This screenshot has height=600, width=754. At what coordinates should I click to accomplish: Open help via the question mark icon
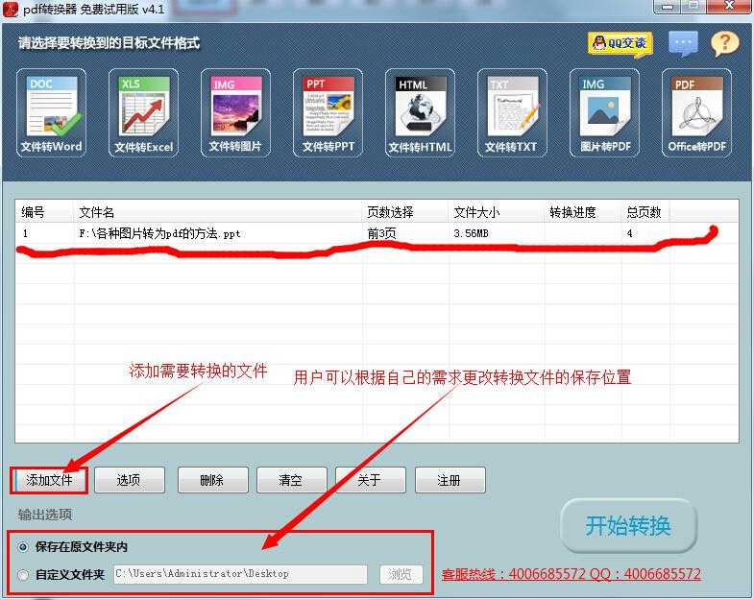(x=724, y=43)
